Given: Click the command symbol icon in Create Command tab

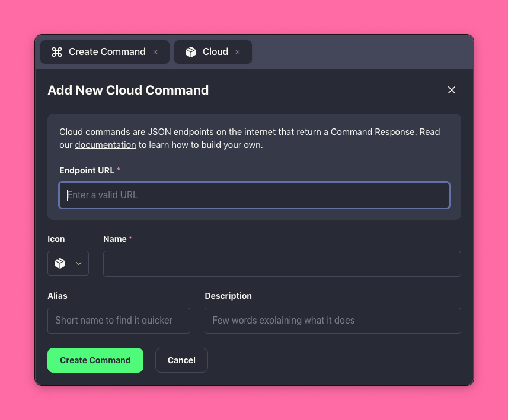Looking at the screenshot, I should point(57,52).
